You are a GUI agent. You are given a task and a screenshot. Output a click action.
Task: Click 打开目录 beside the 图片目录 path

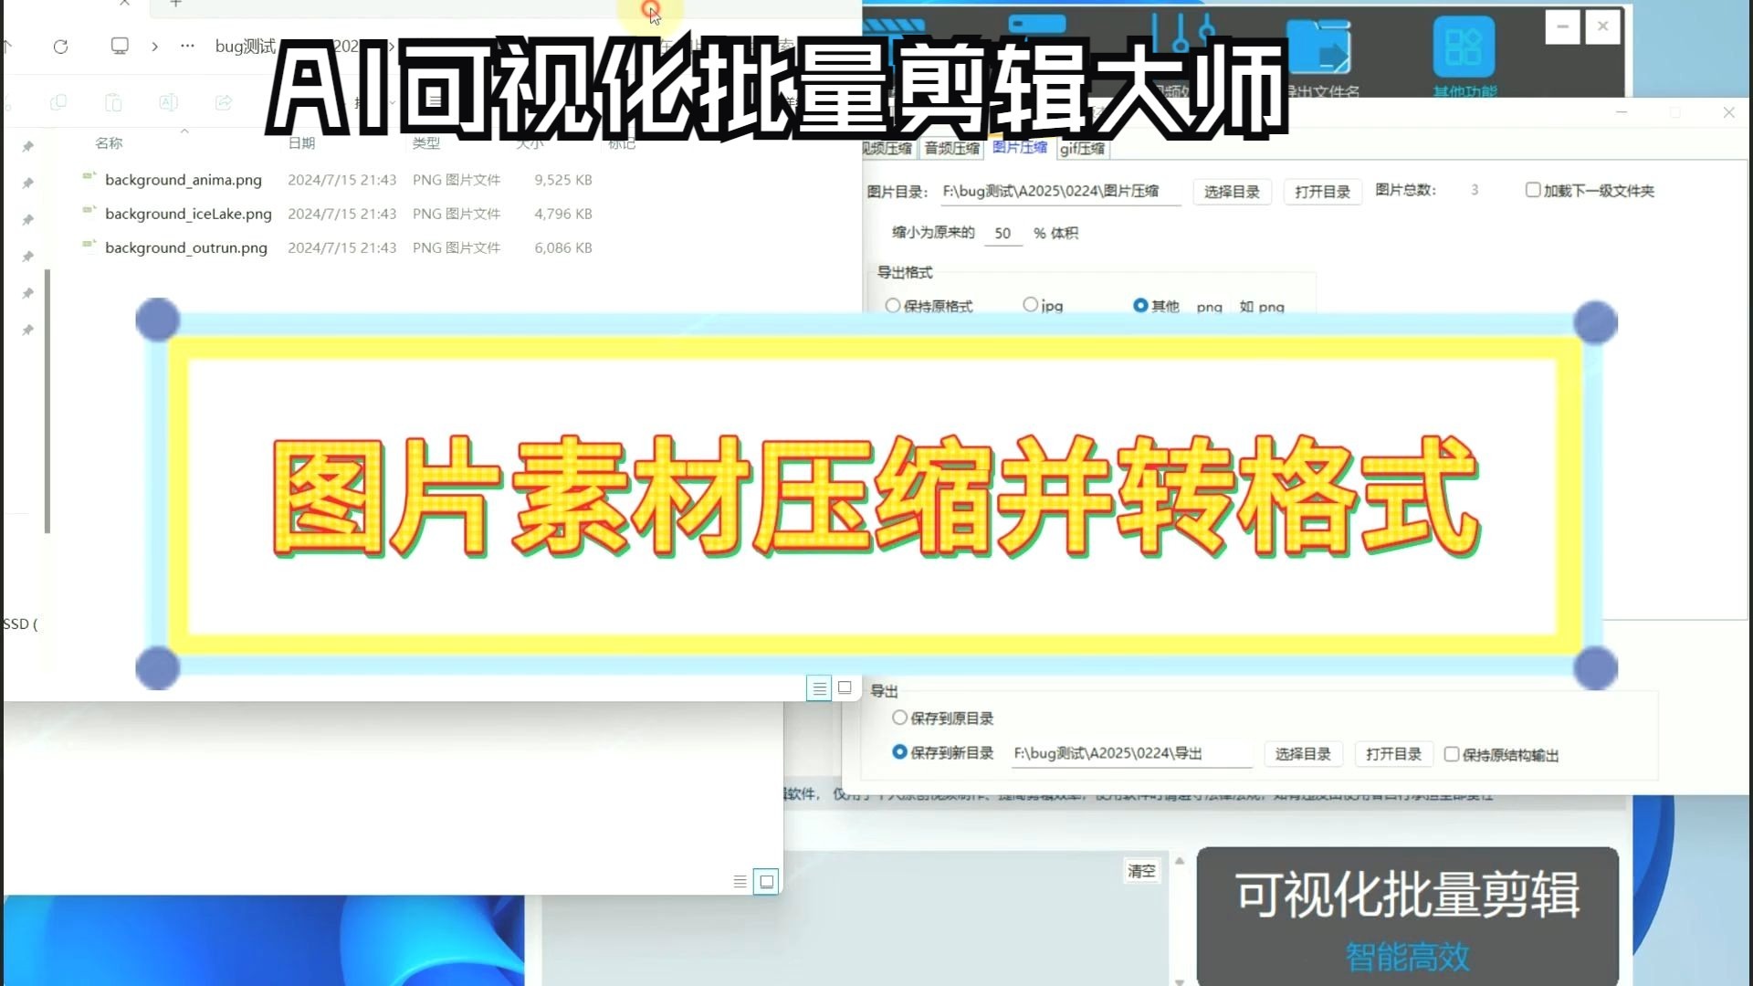1322,192
